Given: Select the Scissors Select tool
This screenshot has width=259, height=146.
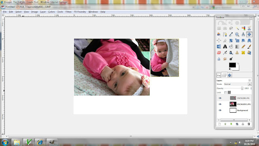Looking at the screenshot, I should point(249,28).
